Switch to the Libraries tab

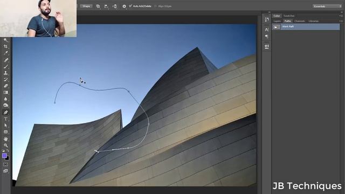(x=314, y=21)
